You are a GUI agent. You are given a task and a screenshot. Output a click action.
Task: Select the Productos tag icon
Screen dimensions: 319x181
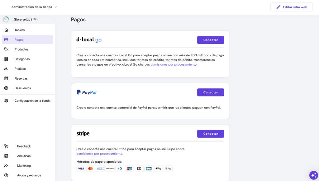[x=6, y=49]
